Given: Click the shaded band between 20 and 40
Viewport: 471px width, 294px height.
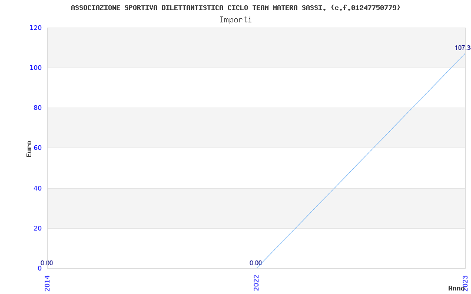Looking at the screenshot, I should (x=177, y=208).
